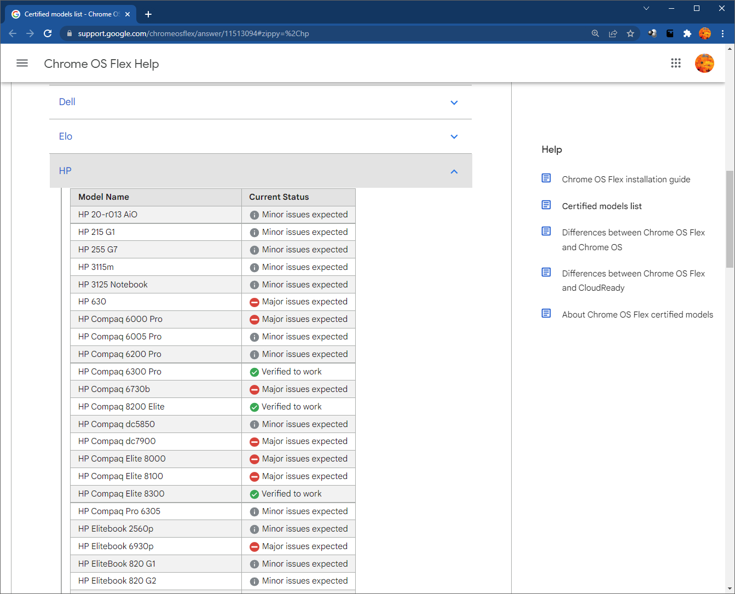Open About Chrome OS Flex certified models

[638, 314]
